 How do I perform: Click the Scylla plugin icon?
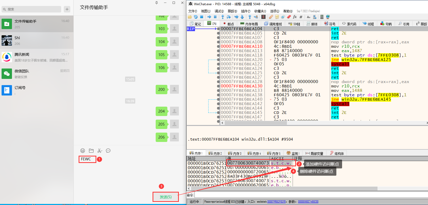pos(263,17)
